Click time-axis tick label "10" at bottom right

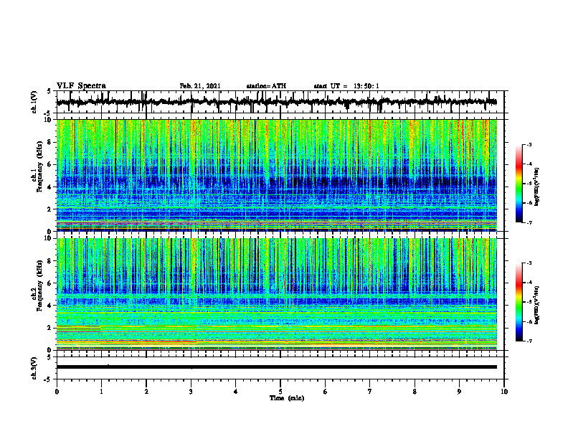click(504, 392)
